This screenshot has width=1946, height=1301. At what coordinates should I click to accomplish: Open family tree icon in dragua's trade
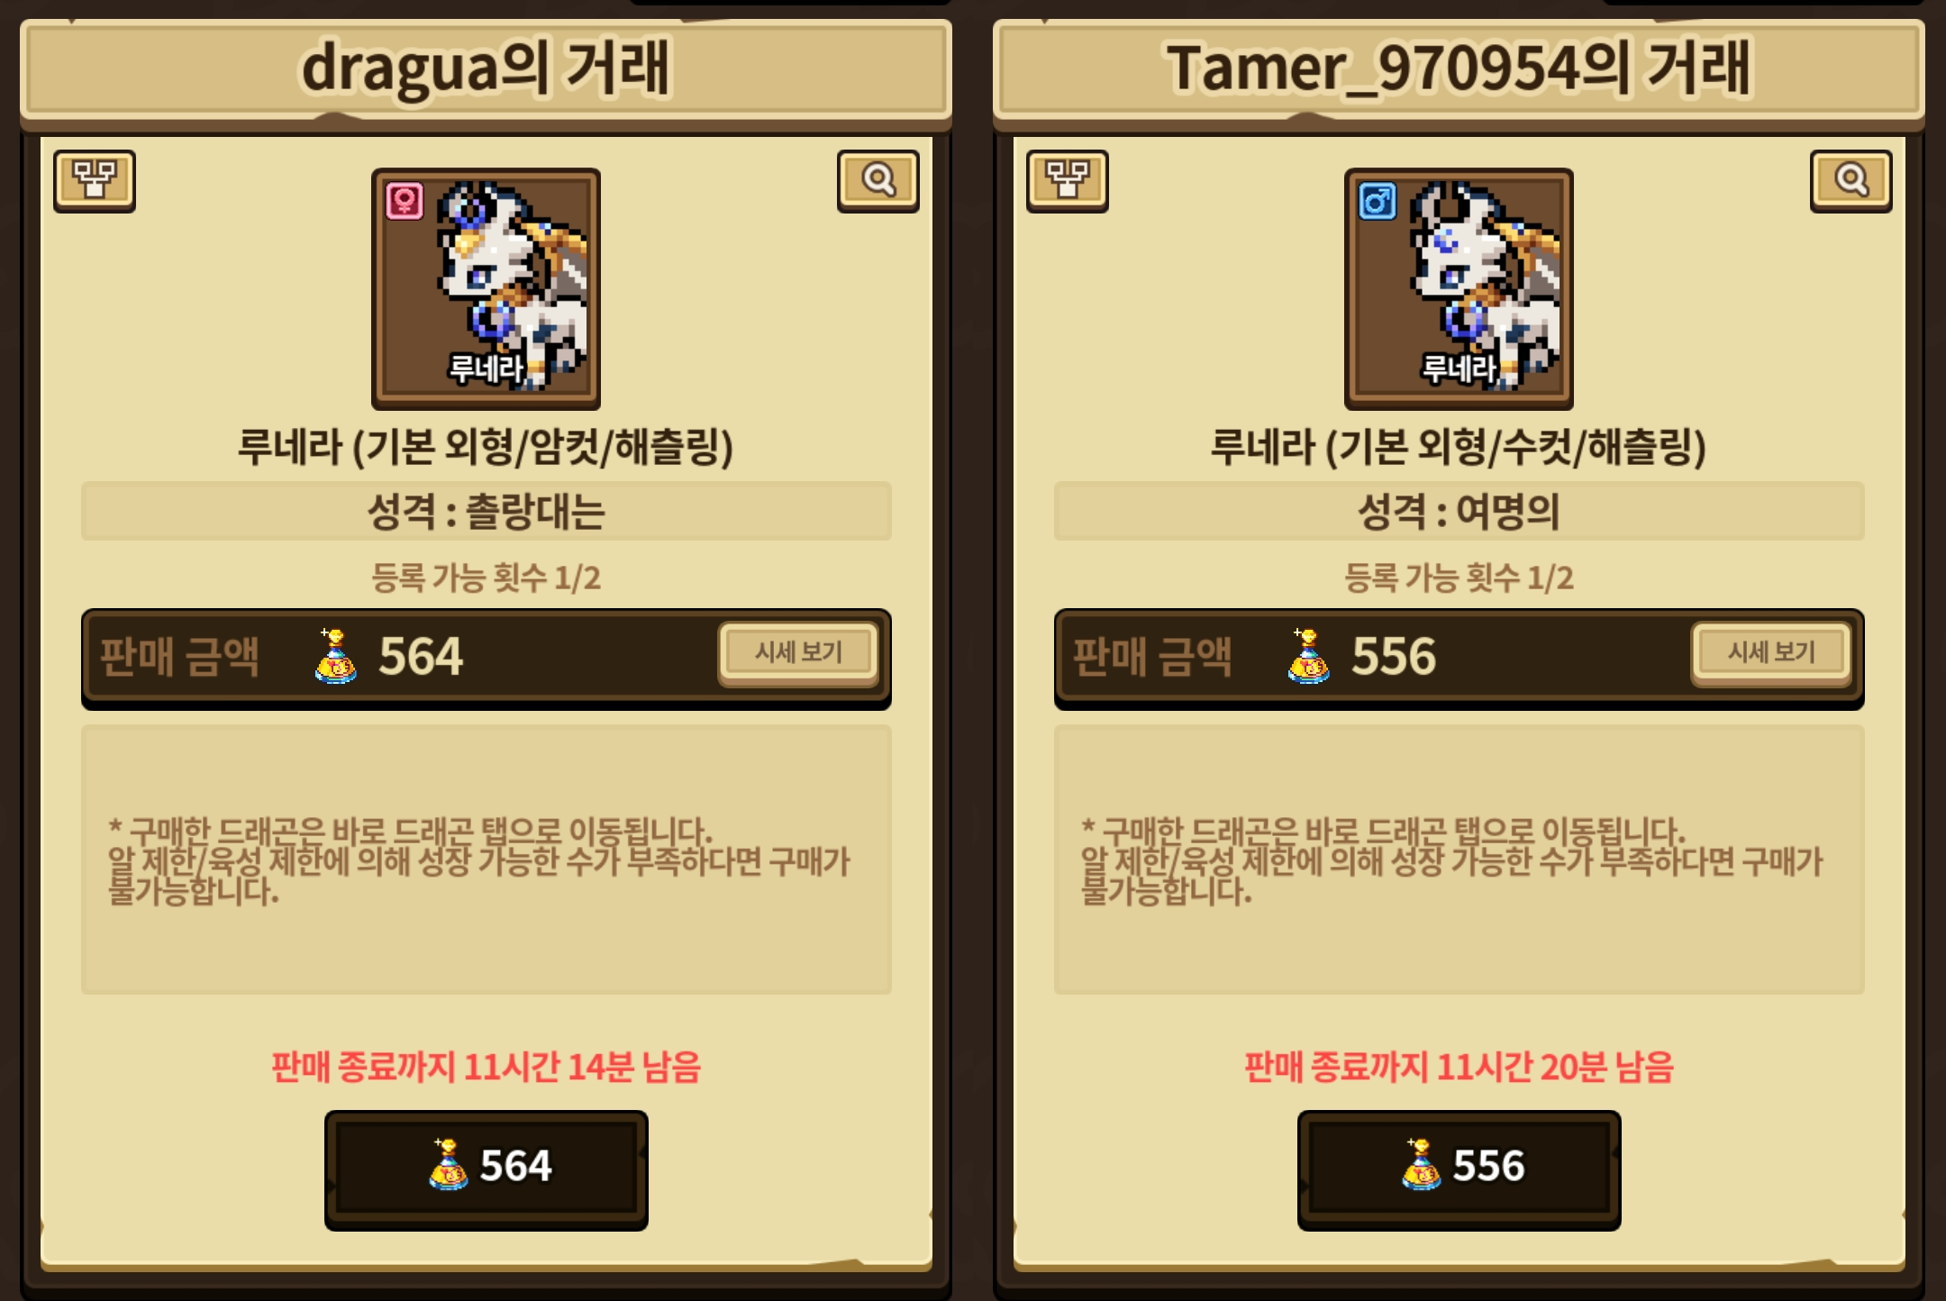[x=95, y=181]
